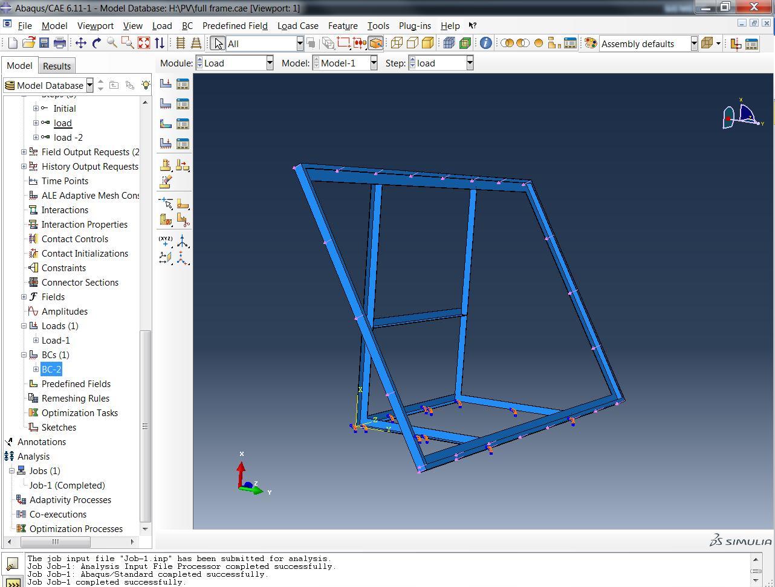Toggle the wireframe render style
Viewport: 775px width, 587px height.
[x=397, y=43]
